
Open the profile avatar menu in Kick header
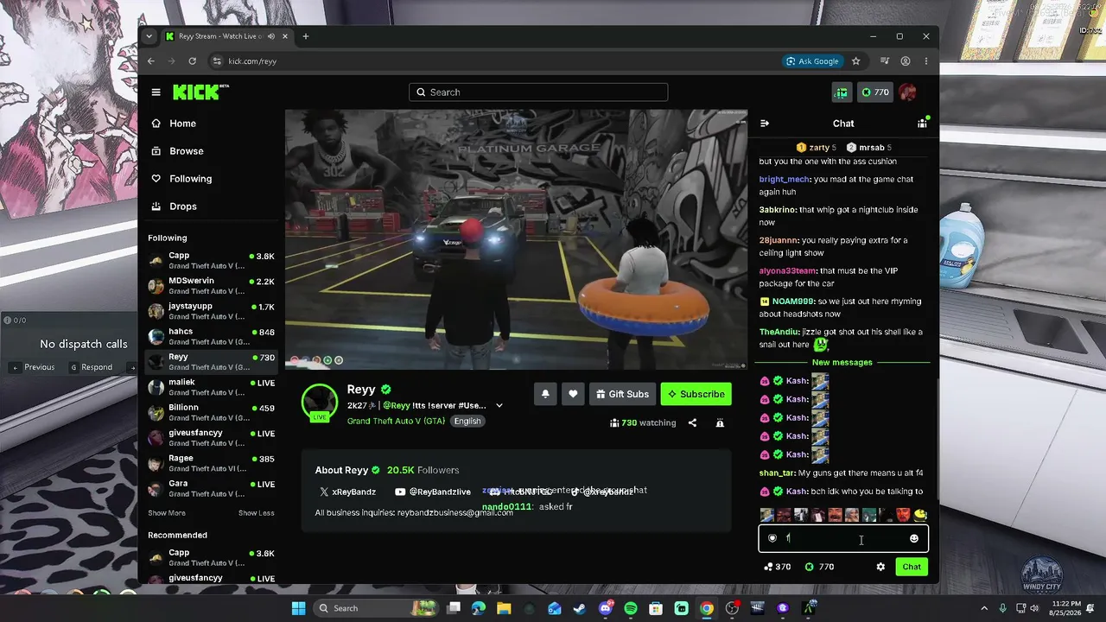(x=907, y=92)
